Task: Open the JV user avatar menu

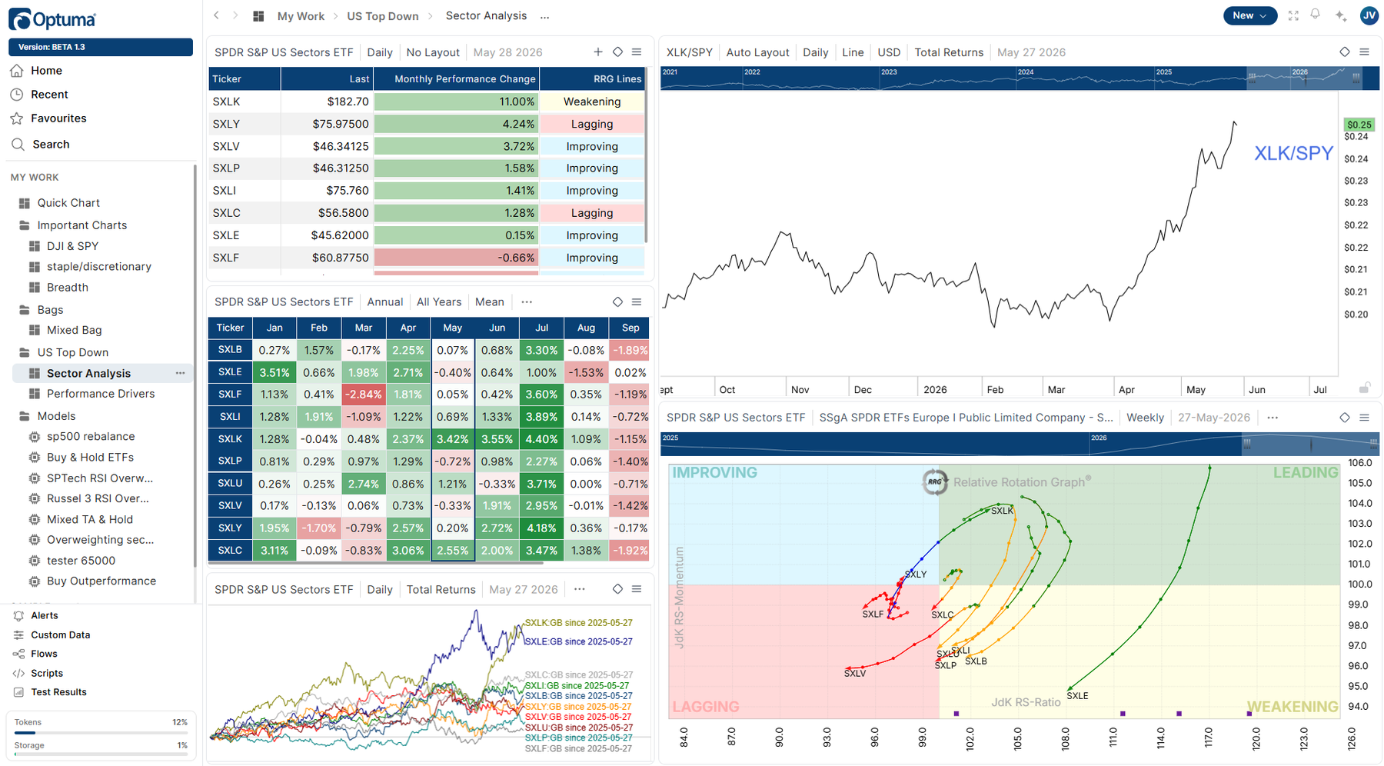Action: [x=1369, y=15]
